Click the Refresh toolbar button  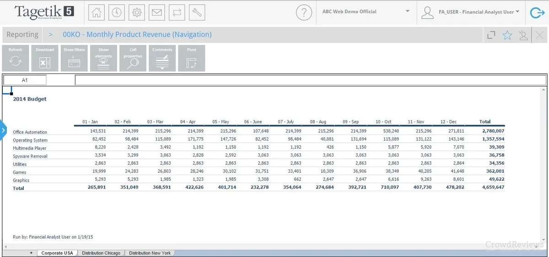tap(16, 58)
